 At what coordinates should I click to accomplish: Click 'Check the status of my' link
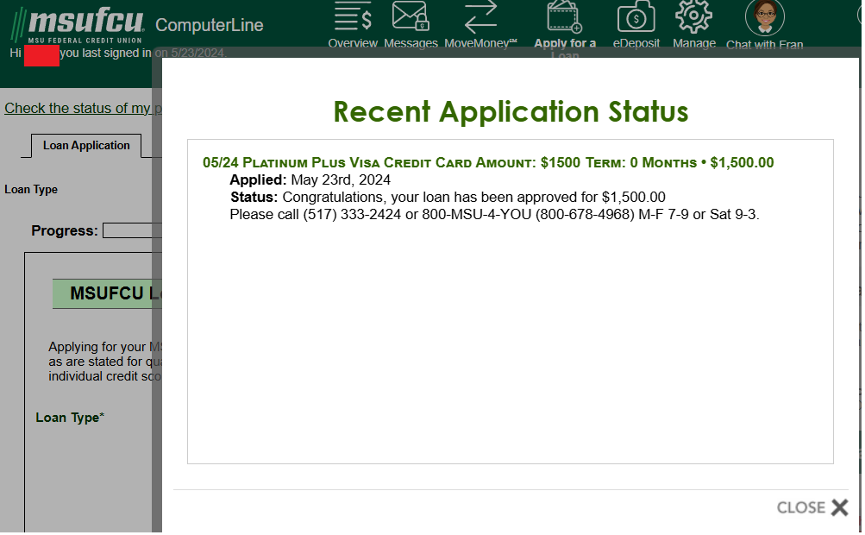coord(83,108)
